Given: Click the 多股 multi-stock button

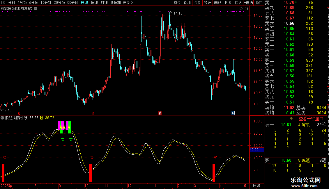Looking at the screenshot, I should [x=197, y=3].
